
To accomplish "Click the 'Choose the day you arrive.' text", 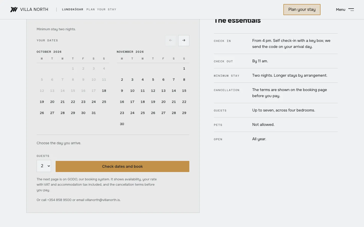I will tap(59, 143).
